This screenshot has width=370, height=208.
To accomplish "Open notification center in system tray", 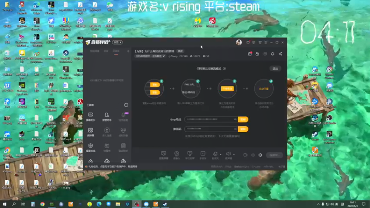I will click(364, 204).
